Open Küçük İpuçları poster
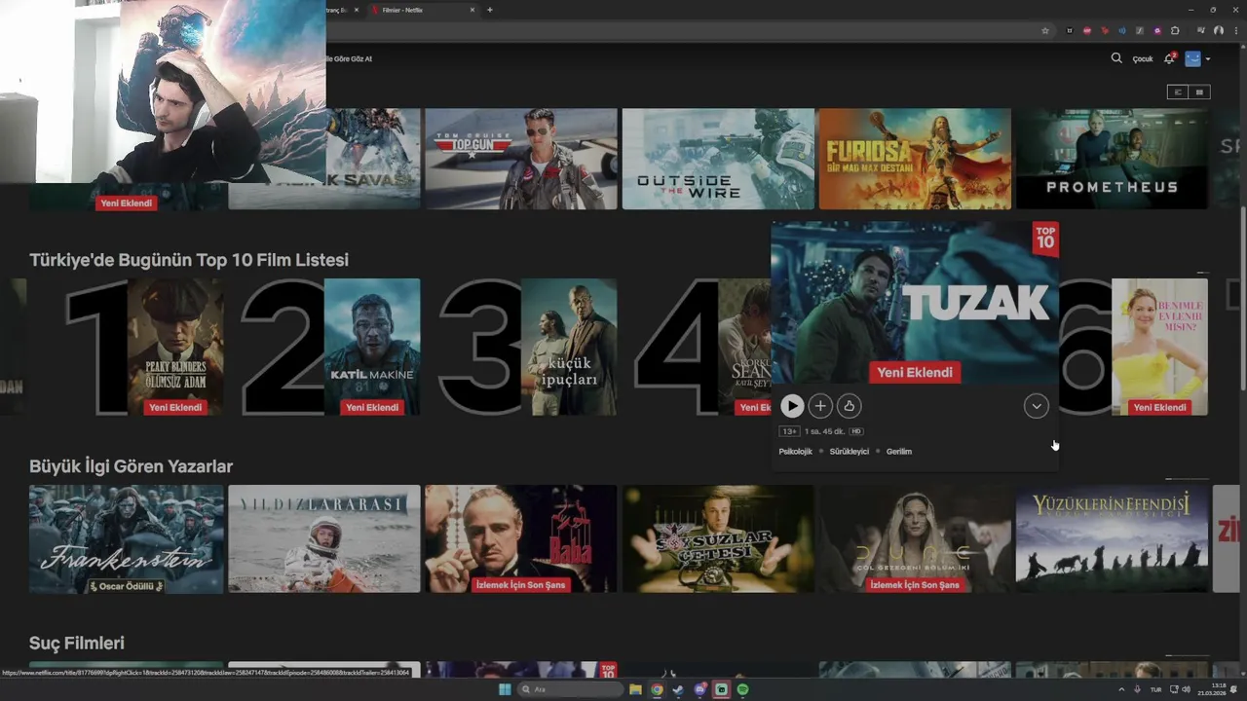Viewport: 1247px width, 701px height. point(569,348)
